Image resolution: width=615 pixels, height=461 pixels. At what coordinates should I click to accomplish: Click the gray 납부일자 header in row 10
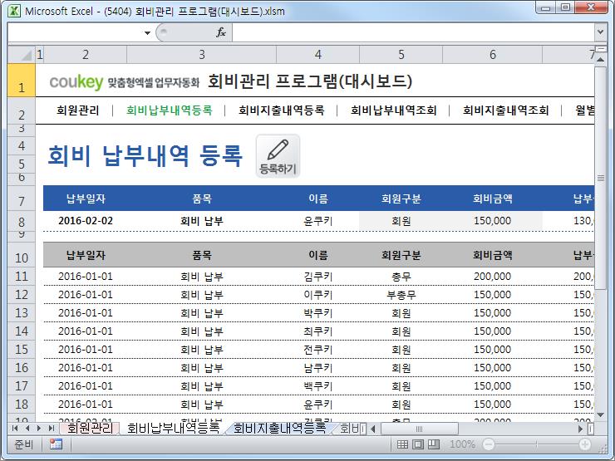point(86,255)
